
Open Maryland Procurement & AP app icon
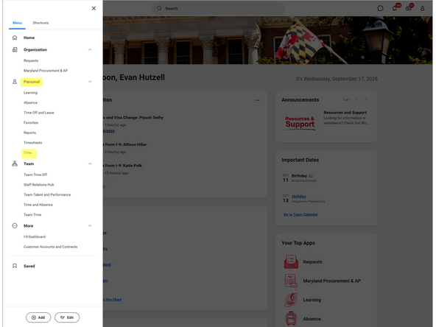point(291,281)
